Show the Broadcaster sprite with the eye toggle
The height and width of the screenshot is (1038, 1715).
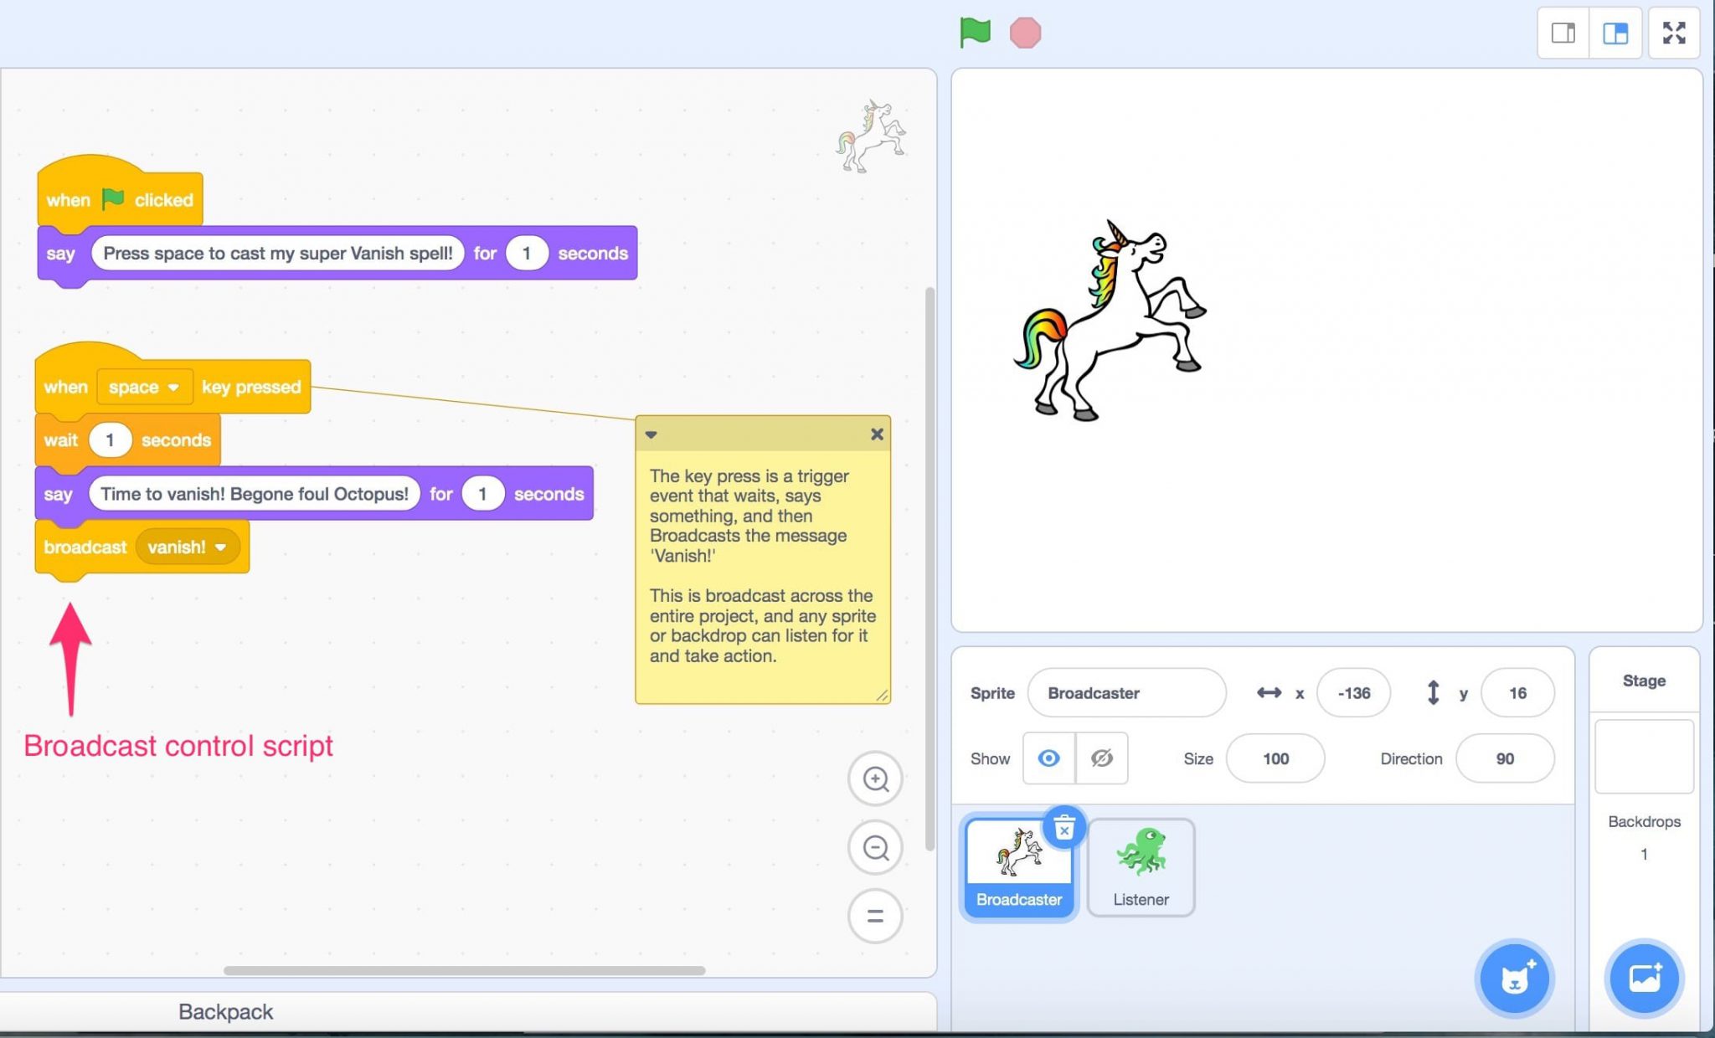(1048, 758)
